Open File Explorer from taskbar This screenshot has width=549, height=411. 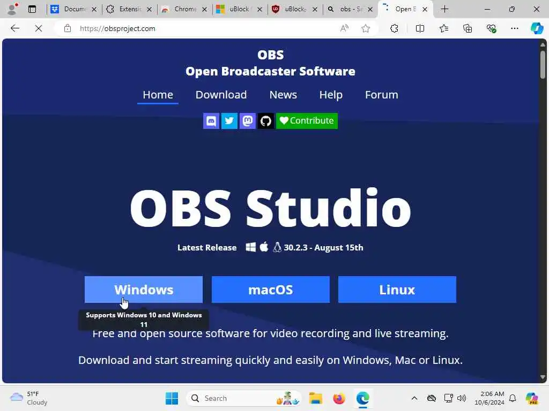click(x=315, y=398)
